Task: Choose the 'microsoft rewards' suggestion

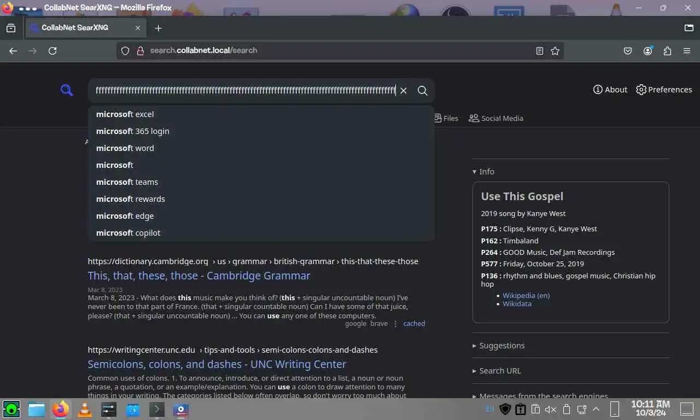Action: click(x=261, y=199)
